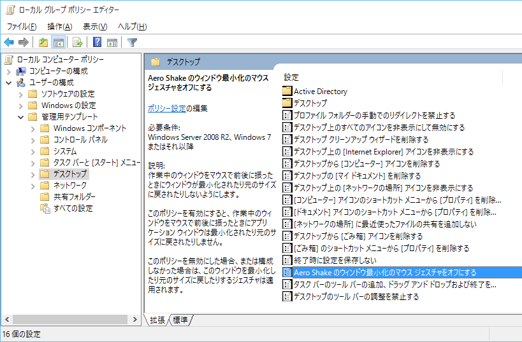Screen dimensions: 522x342
Task: Expand Windows コンポーネント folder
Action: click(33, 129)
